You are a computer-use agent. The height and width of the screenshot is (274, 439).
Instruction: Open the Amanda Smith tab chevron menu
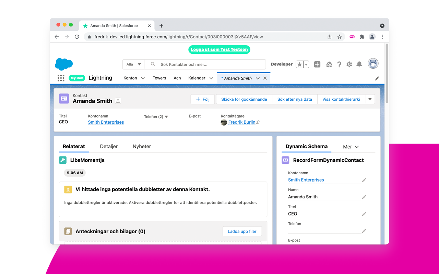pos(258,78)
